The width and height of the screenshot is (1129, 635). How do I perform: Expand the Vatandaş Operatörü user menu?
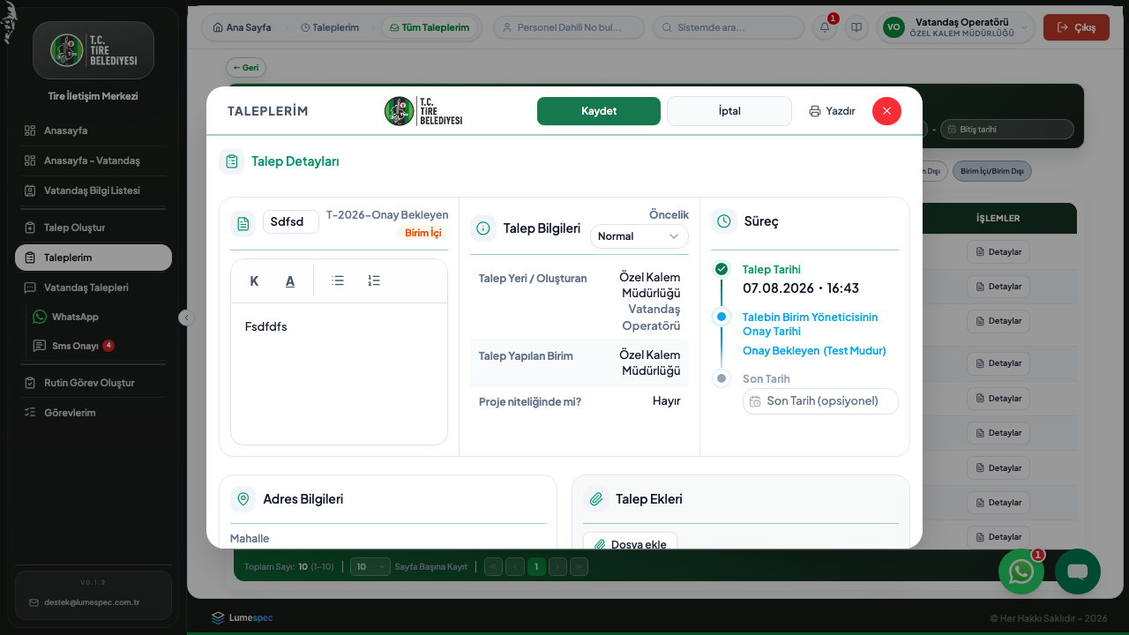(956, 27)
